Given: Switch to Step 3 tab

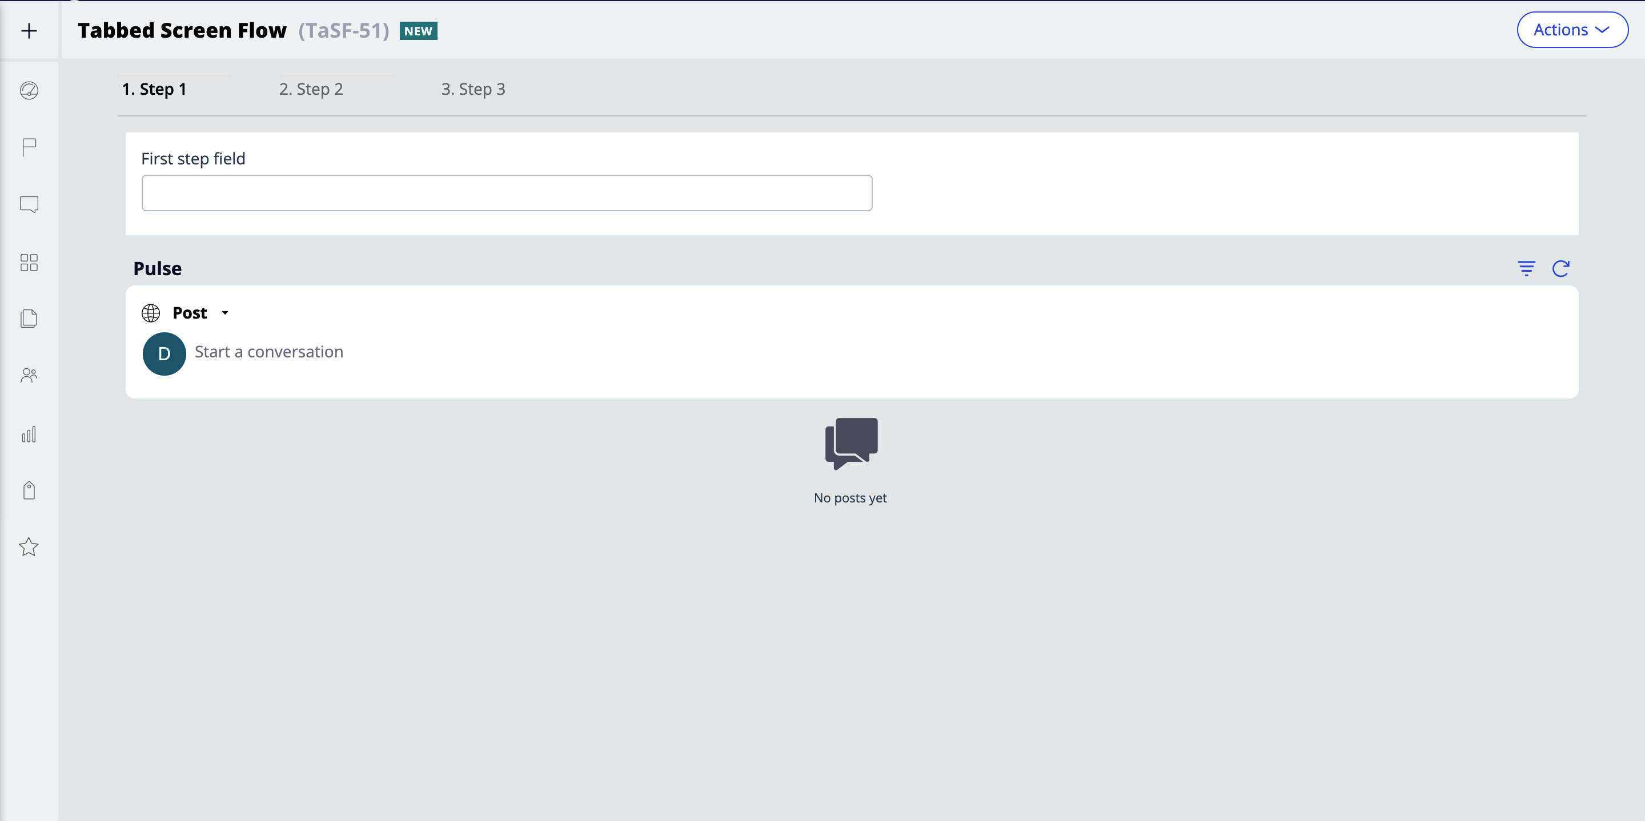Looking at the screenshot, I should click(x=473, y=88).
